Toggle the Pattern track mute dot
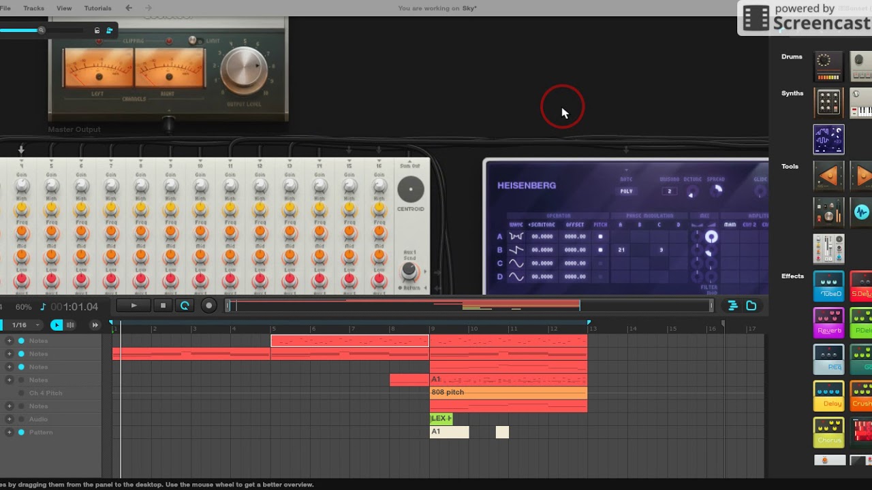The width and height of the screenshot is (872, 490). click(21, 432)
